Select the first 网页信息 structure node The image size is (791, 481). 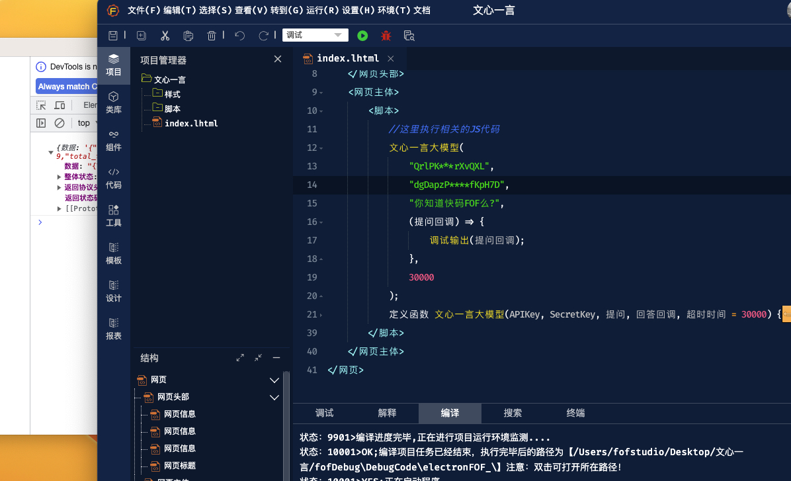[x=173, y=414]
